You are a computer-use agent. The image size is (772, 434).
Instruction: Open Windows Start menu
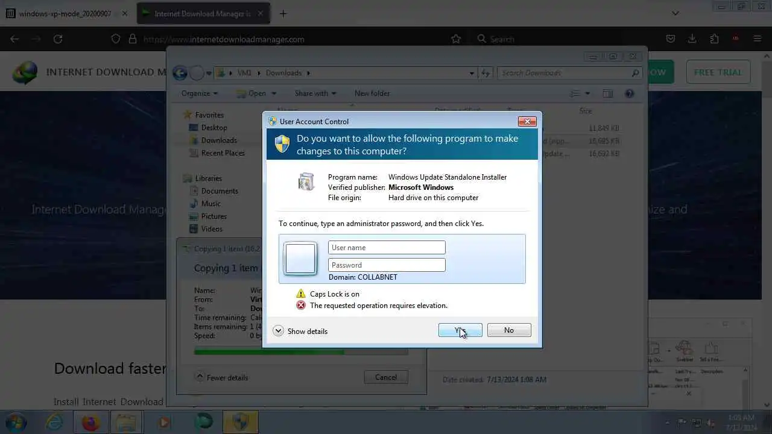click(x=16, y=422)
